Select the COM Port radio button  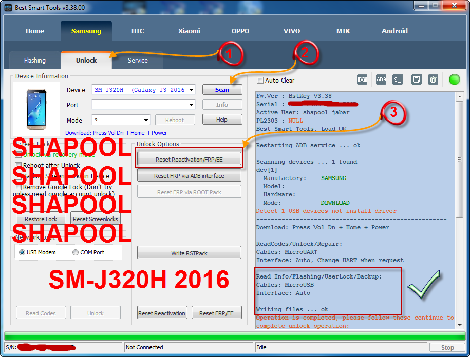pyautogui.click(x=76, y=252)
